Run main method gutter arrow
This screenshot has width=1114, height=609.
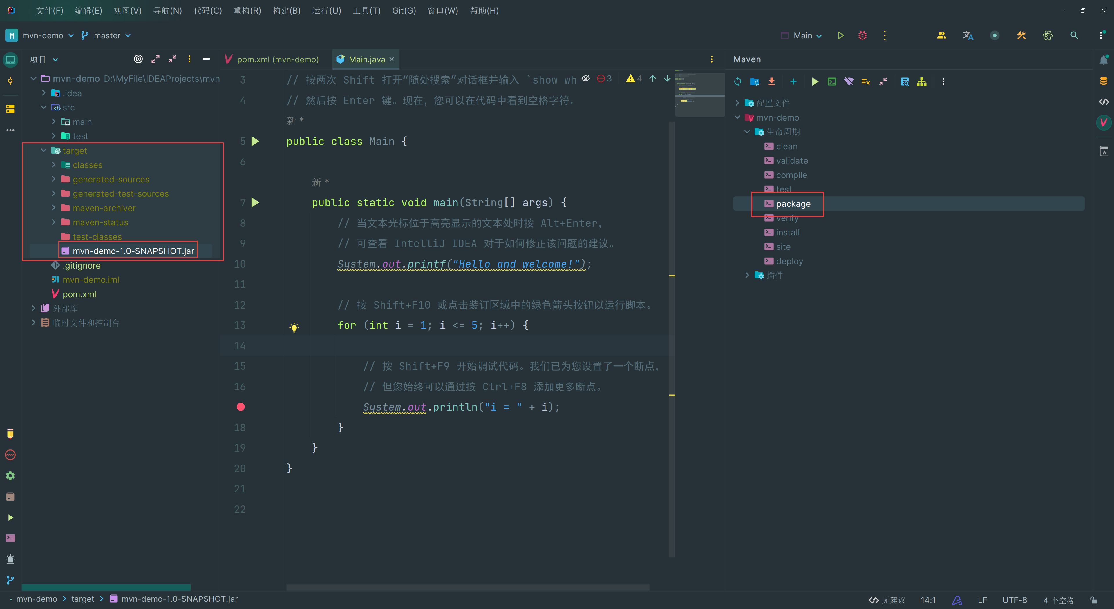[x=256, y=202]
